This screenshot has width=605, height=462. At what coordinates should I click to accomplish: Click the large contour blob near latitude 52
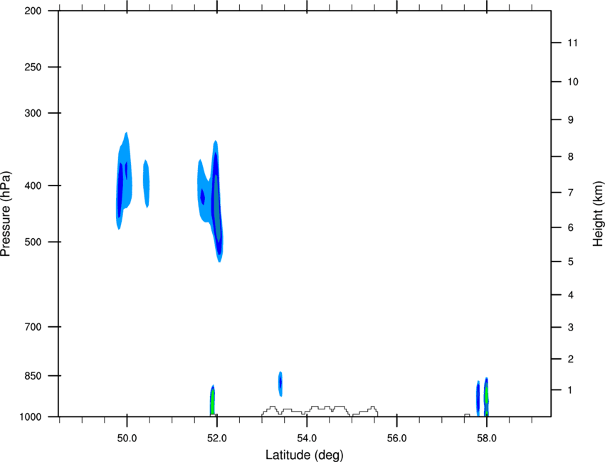coord(215,200)
